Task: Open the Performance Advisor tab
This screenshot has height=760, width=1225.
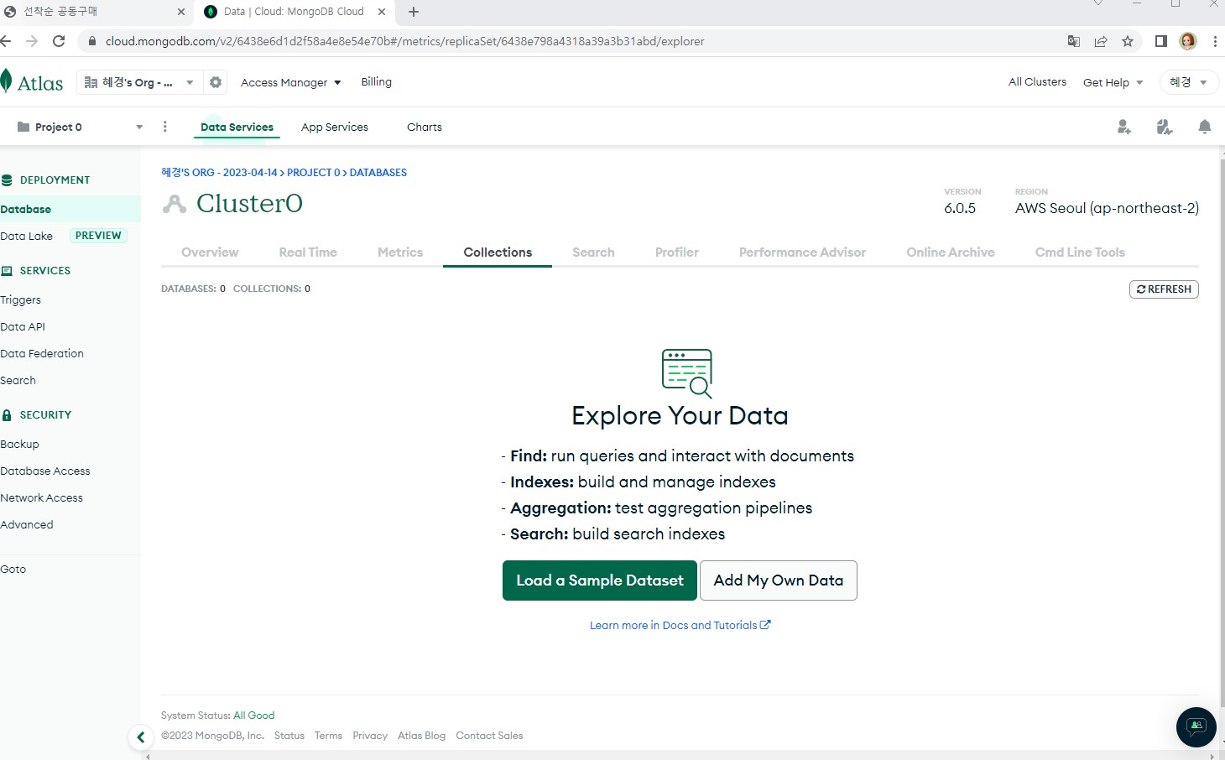Action: tap(802, 252)
